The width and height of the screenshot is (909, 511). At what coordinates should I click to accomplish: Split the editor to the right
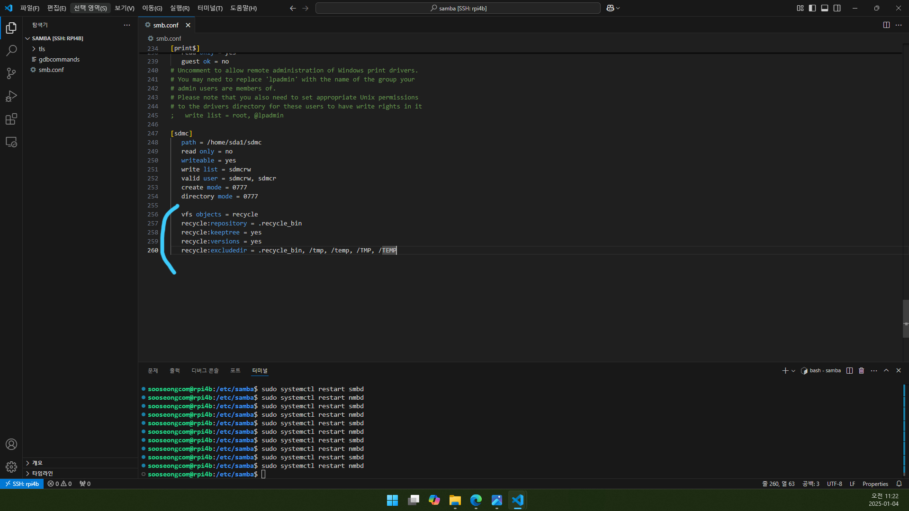(886, 25)
